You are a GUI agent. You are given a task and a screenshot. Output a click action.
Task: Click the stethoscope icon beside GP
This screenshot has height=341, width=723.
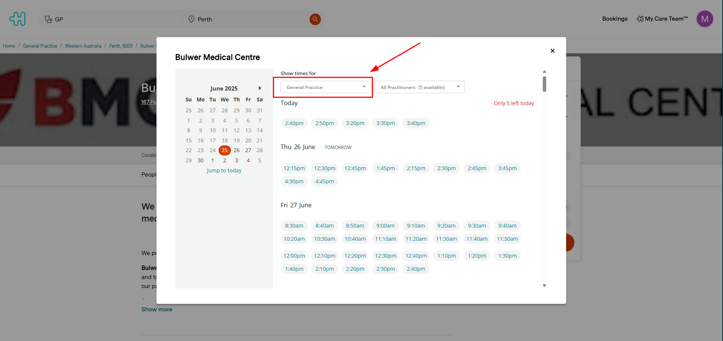point(48,19)
